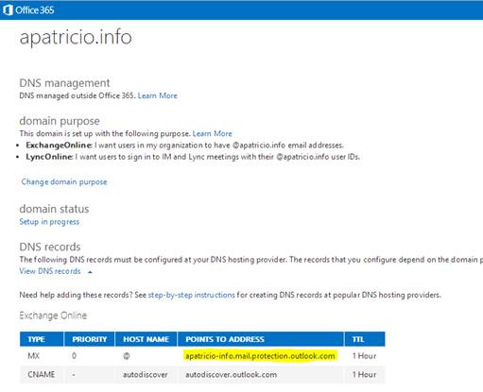Open step-by-step instructions link

[192, 295]
